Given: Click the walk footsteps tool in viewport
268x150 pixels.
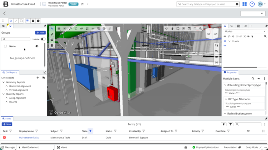Looking at the screenshot, I should [x=217, y=46].
